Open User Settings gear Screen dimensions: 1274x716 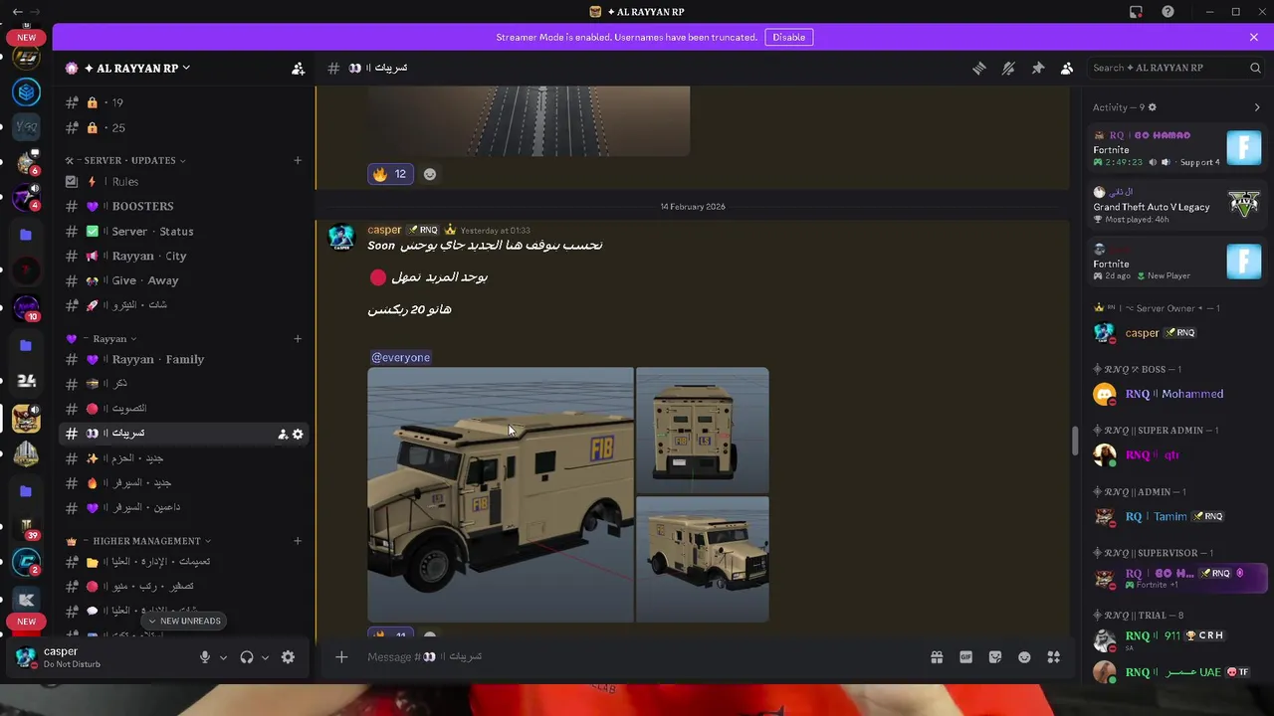[x=288, y=657]
